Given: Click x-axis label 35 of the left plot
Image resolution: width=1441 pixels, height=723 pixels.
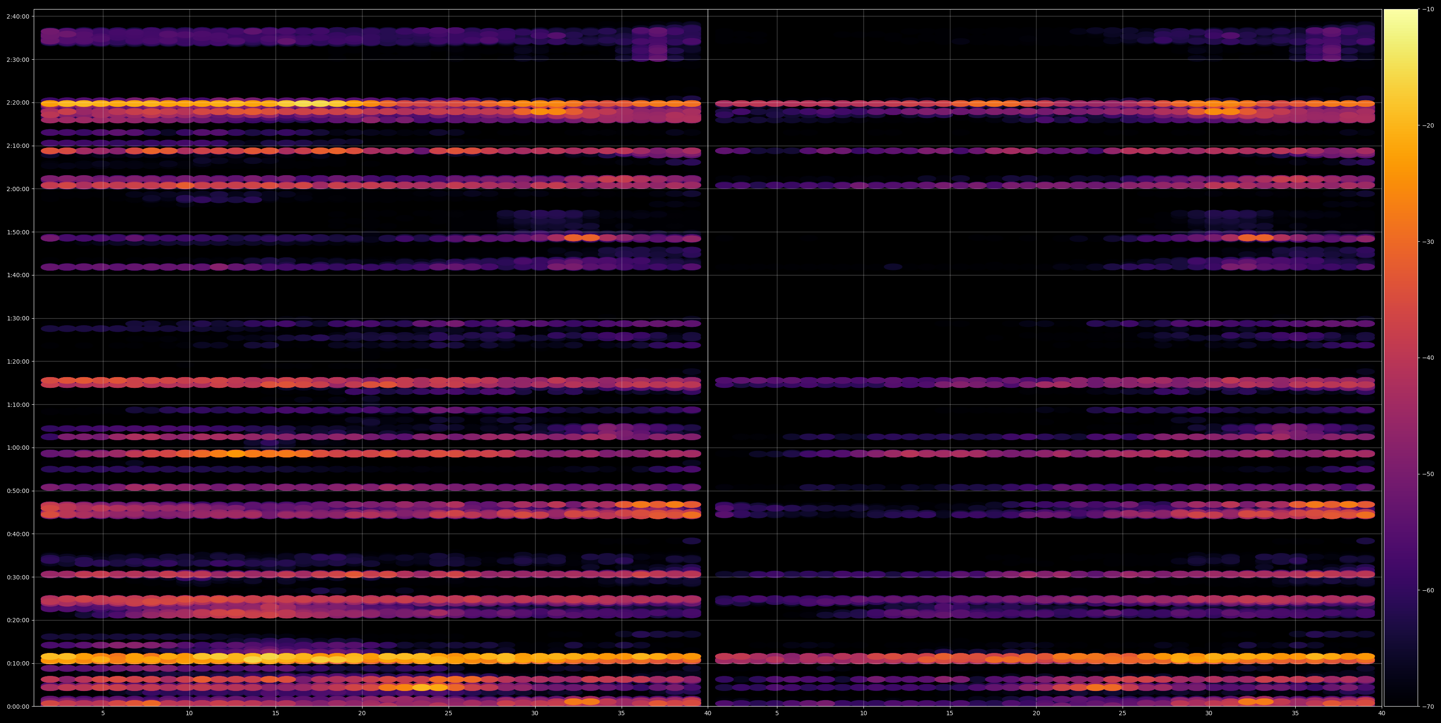Looking at the screenshot, I should tap(622, 713).
